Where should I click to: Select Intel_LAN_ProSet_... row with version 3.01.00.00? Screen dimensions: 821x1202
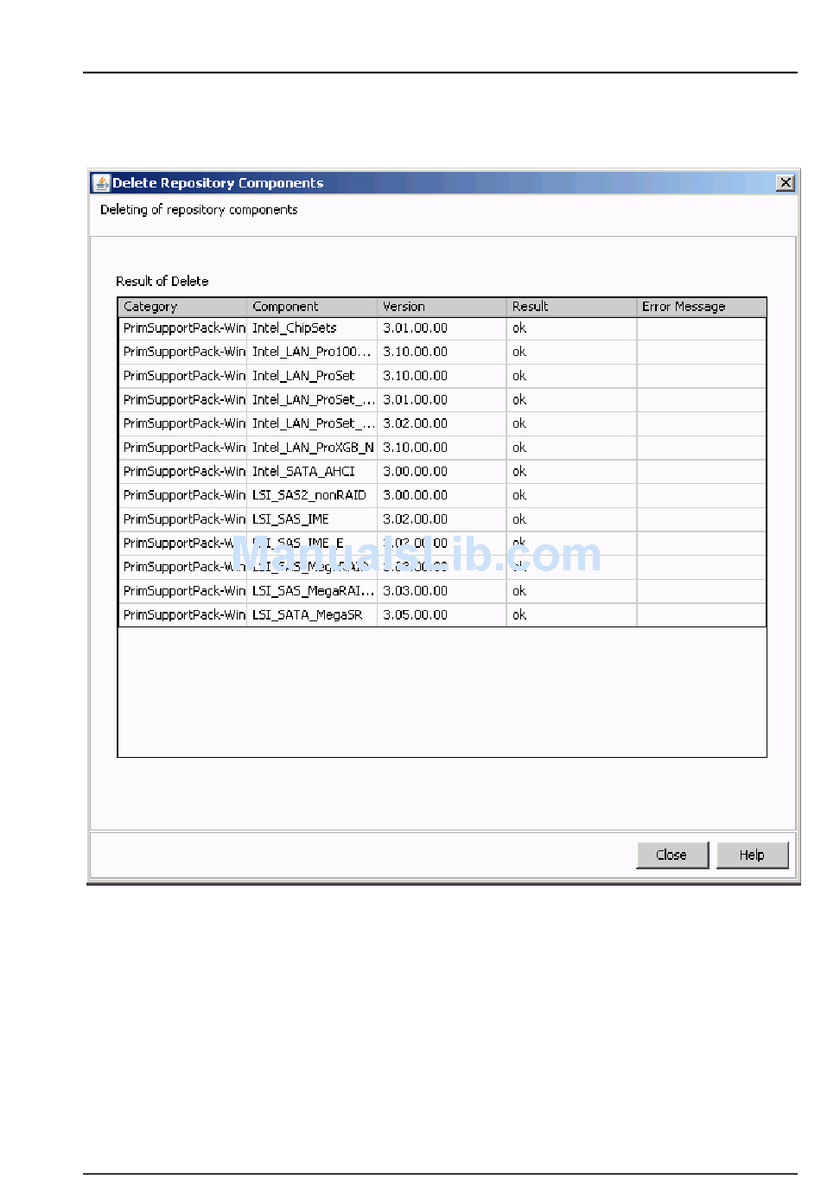(442, 400)
